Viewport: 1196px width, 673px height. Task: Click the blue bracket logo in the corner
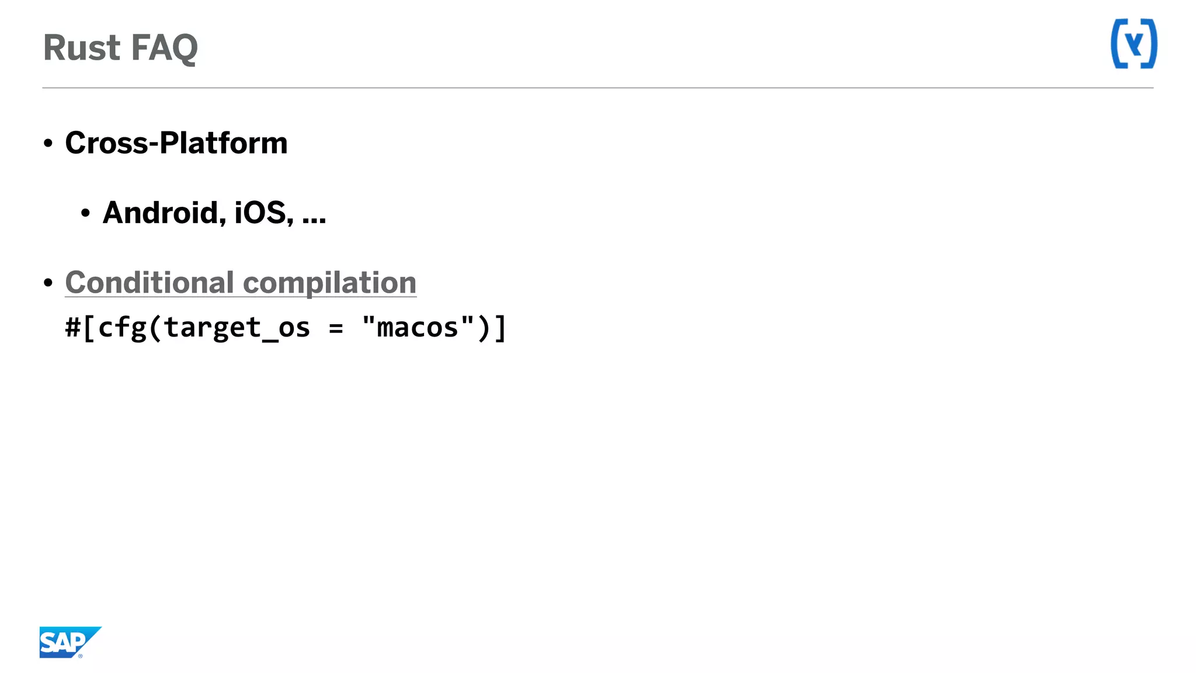click(x=1134, y=44)
